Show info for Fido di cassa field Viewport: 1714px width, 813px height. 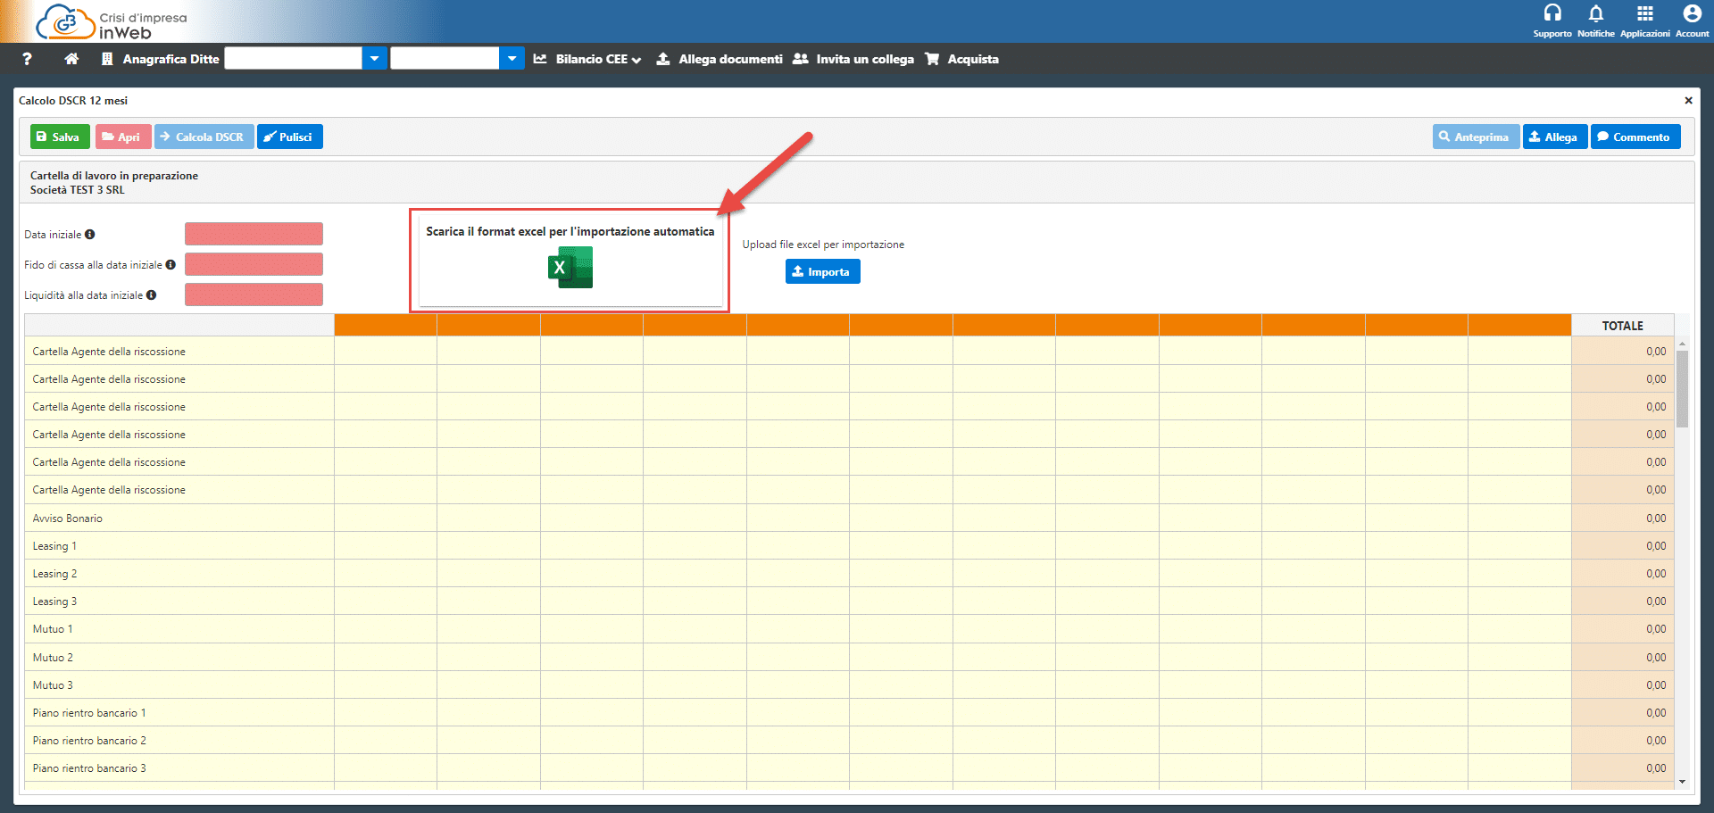coord(171,265)
